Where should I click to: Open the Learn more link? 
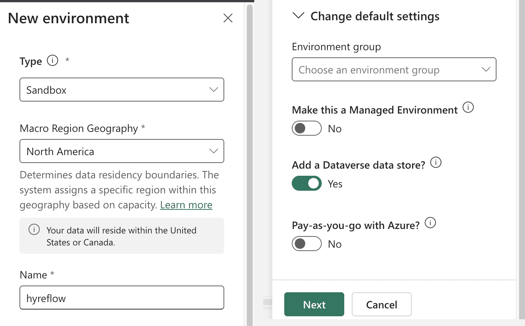click(x=186, y=205)
